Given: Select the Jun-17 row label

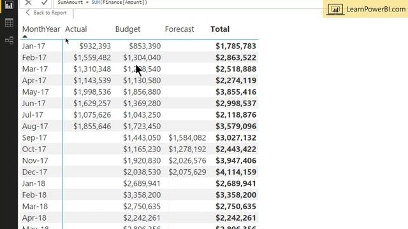Looking at the screenshot, I should [34, 103].
